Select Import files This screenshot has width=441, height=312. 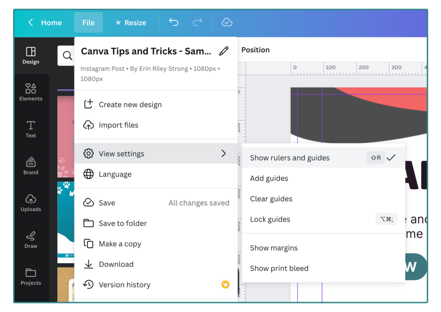coord(156,125)
